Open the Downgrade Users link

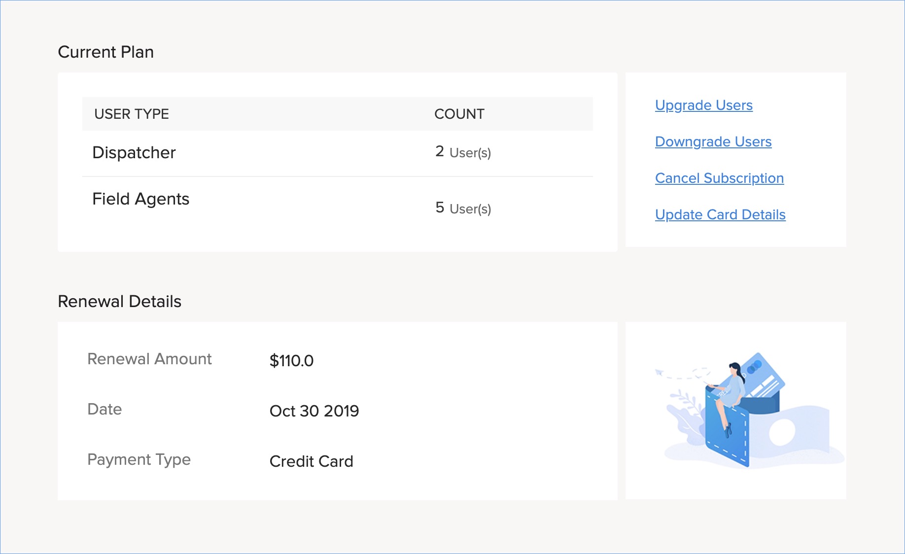(713, 142)
